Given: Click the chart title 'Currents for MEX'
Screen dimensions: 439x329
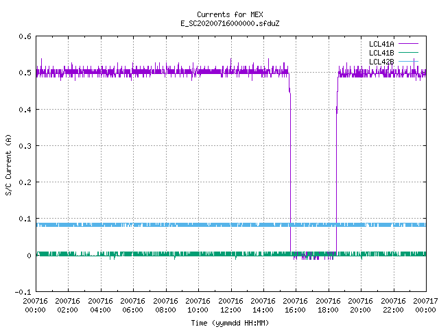Looking at the screenshot, I should 230,14.
